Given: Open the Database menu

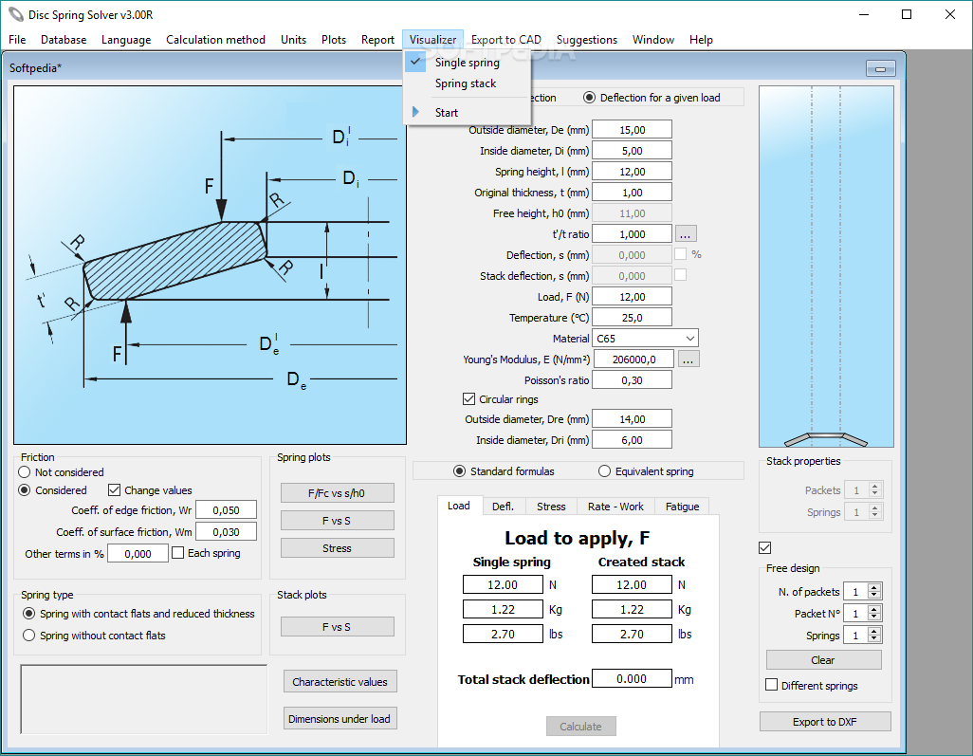Looking at the screenshot, I should click(x=64, y=40).
